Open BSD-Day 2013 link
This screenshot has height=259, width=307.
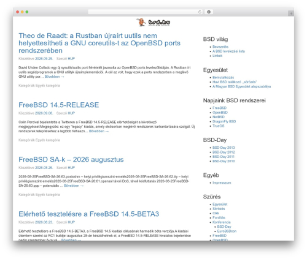click(223, 148)
